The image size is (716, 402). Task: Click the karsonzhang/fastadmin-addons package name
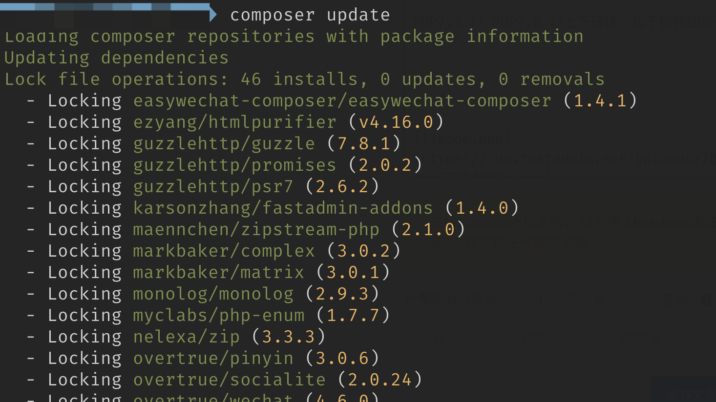click(283, 208)
